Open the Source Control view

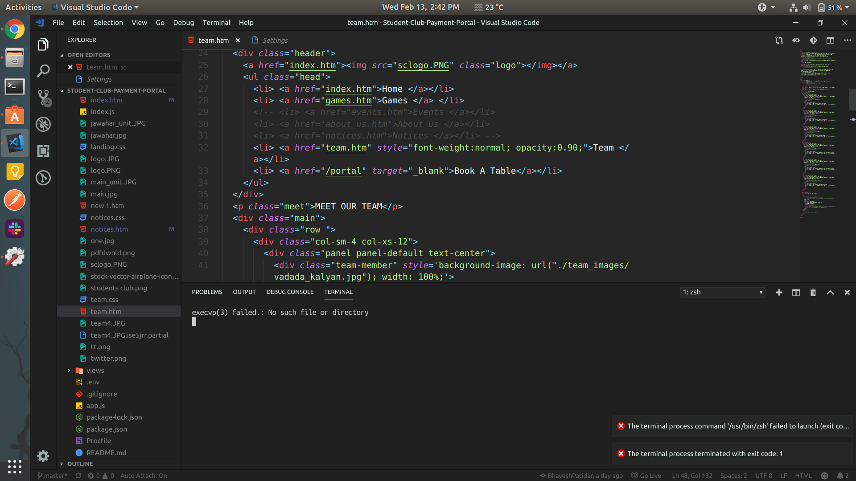[x=43, y=97]
